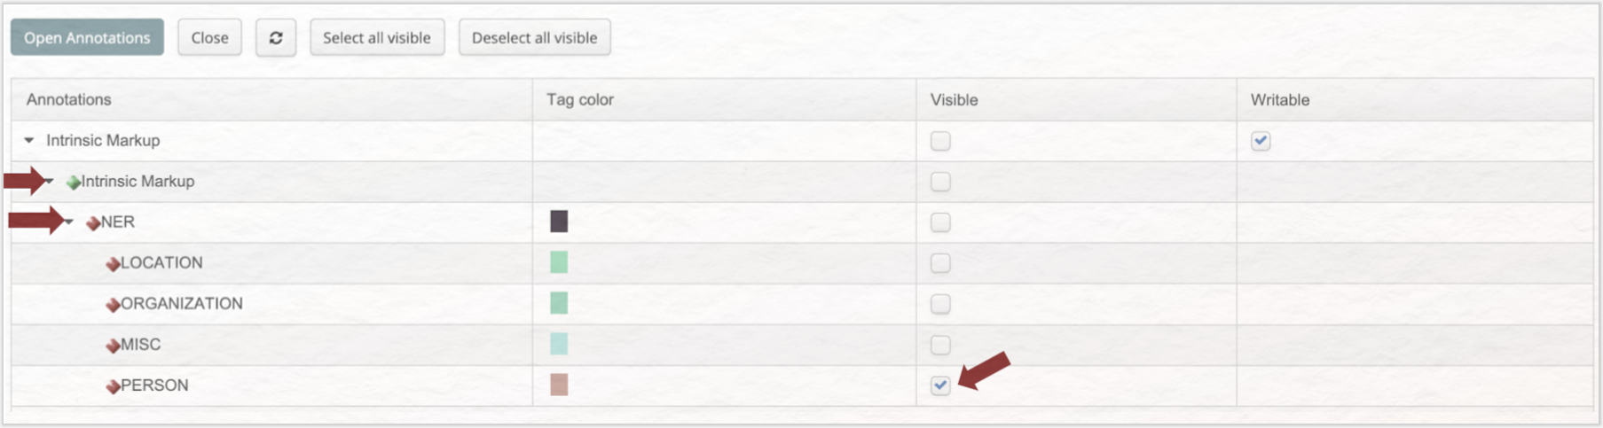
Task: Check the NER row visible checkbox
Action: [940, 222]
